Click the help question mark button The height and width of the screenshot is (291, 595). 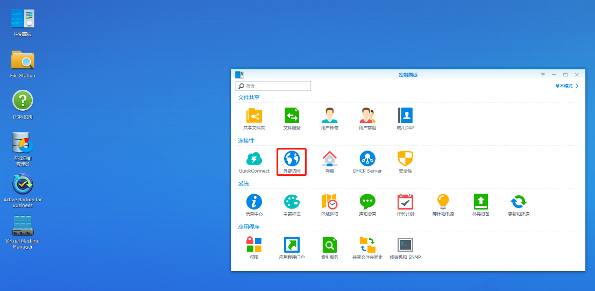click(x=543, y=75)
